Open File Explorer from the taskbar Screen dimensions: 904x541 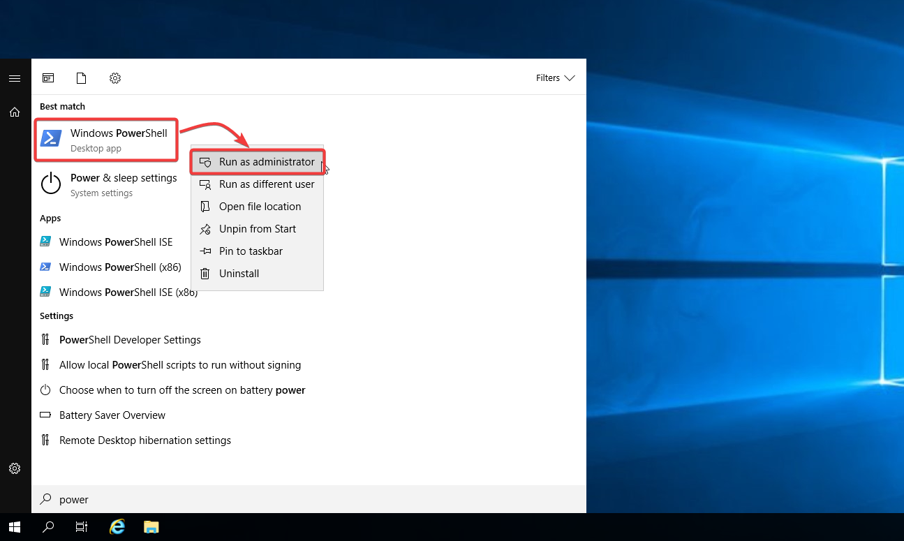(x=151, y=526)
